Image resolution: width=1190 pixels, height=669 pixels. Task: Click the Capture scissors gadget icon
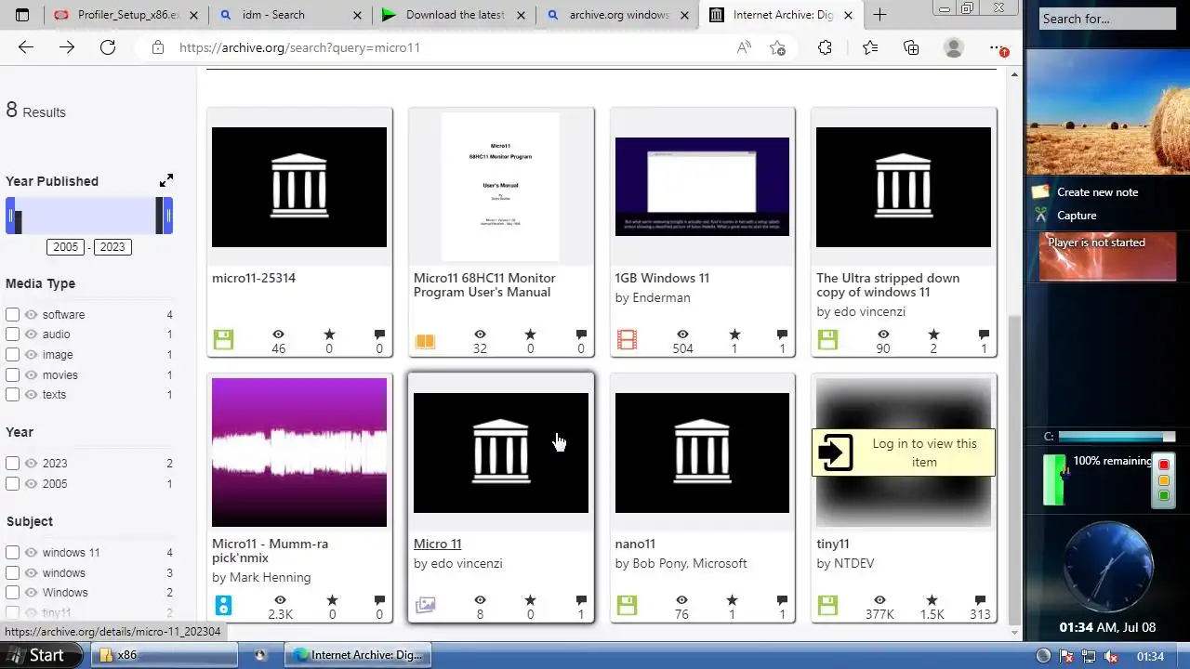coord(1041,215)
